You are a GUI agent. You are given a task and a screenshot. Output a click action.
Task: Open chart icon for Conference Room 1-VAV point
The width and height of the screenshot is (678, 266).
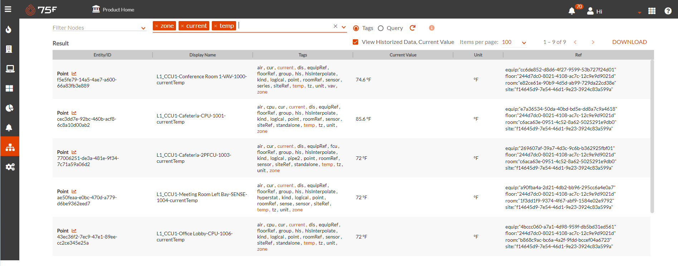click(74, 74)
